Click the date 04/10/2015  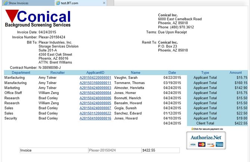(x=172, y=118)
